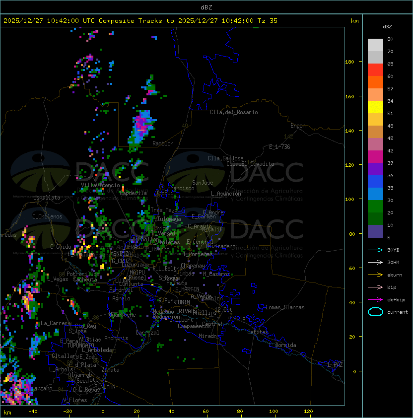Click the C_Guido label
The height and width of the screenshot is (418, 413).
pyautogui.click(x=61, y=247)
